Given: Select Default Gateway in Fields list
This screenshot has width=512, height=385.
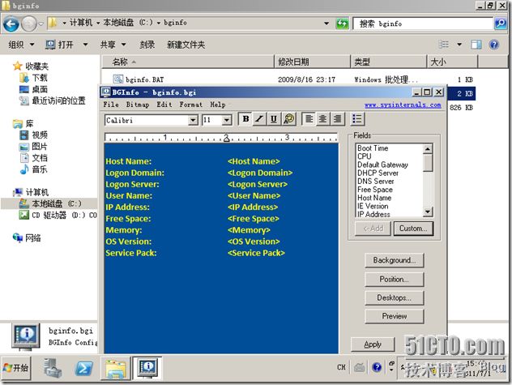Looking at the screenshot, I should 382,165.
